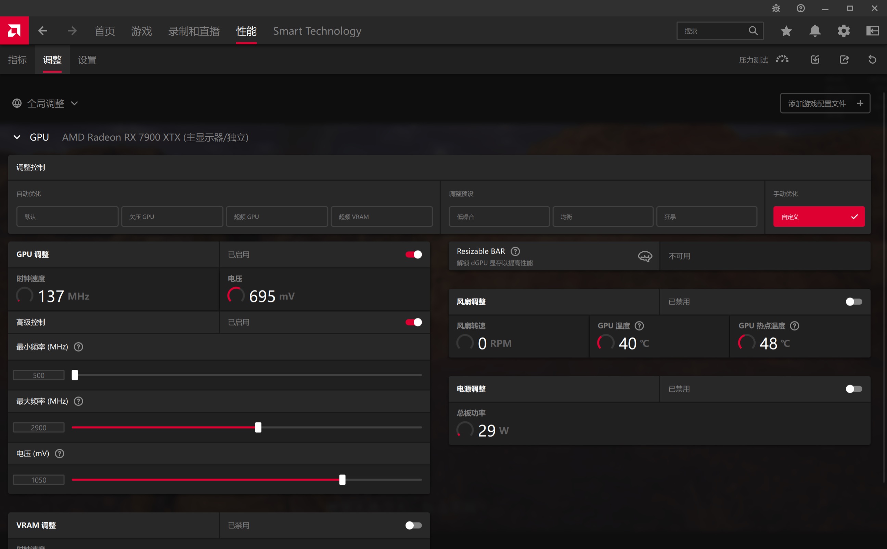Disable the 高级控制 toggle
Viewport: 887px width, 549px height.
coord(414,322)
